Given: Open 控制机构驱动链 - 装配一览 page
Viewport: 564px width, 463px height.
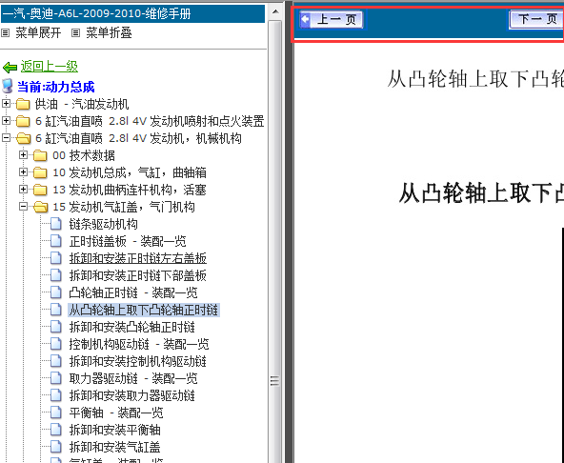Looking at the screenshot, I should (139, 344).
